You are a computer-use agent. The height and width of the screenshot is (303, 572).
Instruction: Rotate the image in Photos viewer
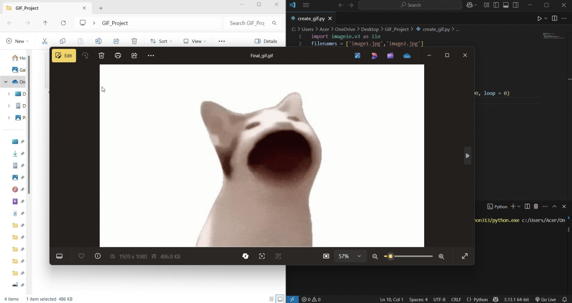(85, 56)
